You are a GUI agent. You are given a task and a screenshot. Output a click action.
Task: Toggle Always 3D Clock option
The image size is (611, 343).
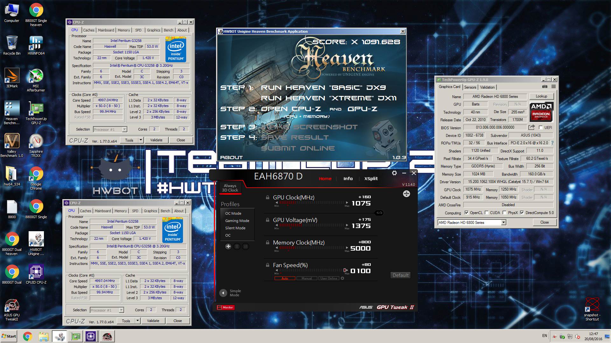coord(230,188)
